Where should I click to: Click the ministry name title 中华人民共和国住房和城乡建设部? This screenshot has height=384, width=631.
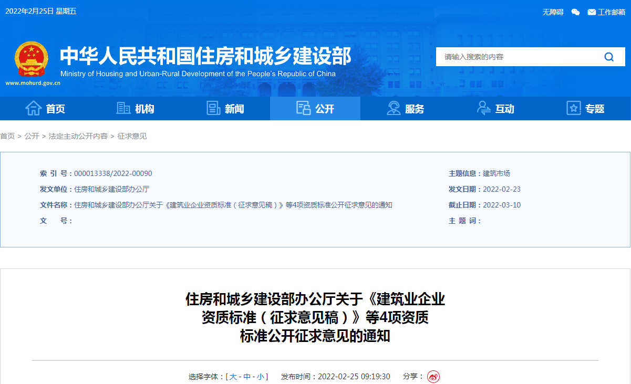[x=205, y=56]
